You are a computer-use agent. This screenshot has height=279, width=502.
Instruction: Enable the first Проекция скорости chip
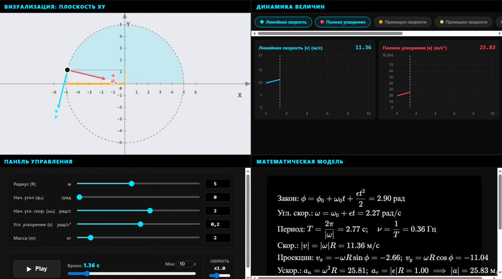click(403, 22)
